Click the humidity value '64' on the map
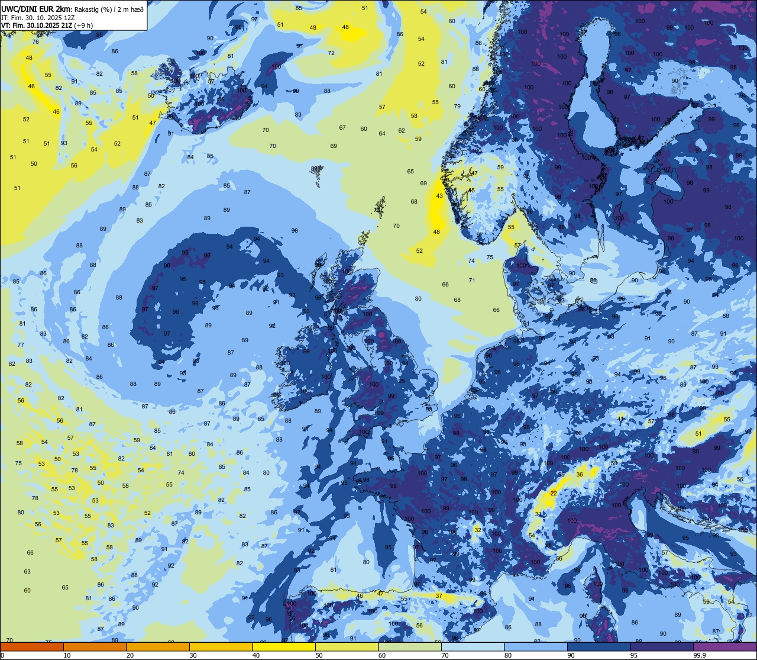 (382, 134)
